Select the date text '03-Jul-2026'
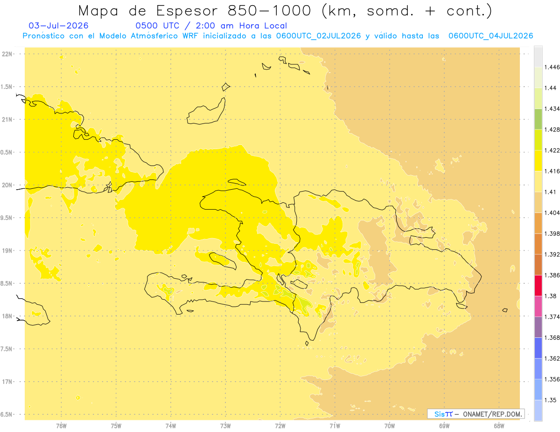560x432 pixels. pos(58,26)
